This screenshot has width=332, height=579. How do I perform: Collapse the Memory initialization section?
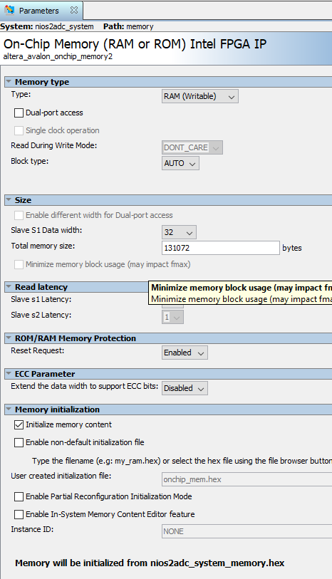[x=9, y=409]
